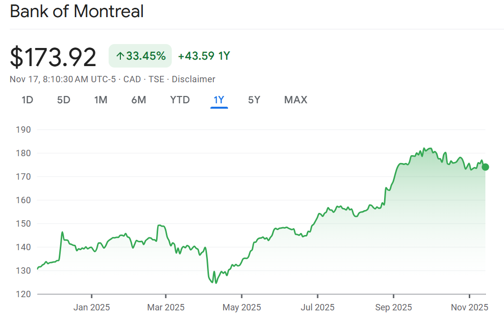Switch to the 5Y chart view
Screen dimensions: 504x328
pyautogui.click(x=254, y=100)
